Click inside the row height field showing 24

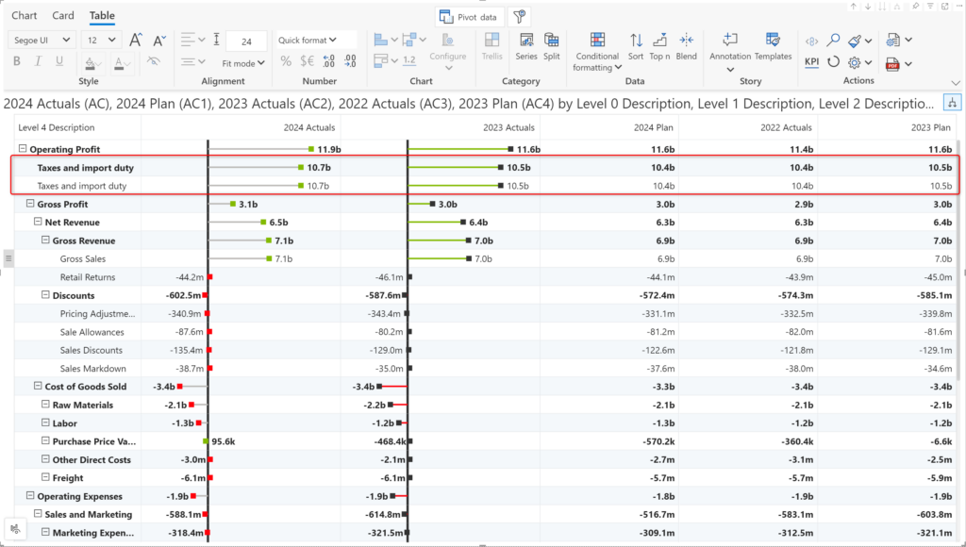pos(246,40)
